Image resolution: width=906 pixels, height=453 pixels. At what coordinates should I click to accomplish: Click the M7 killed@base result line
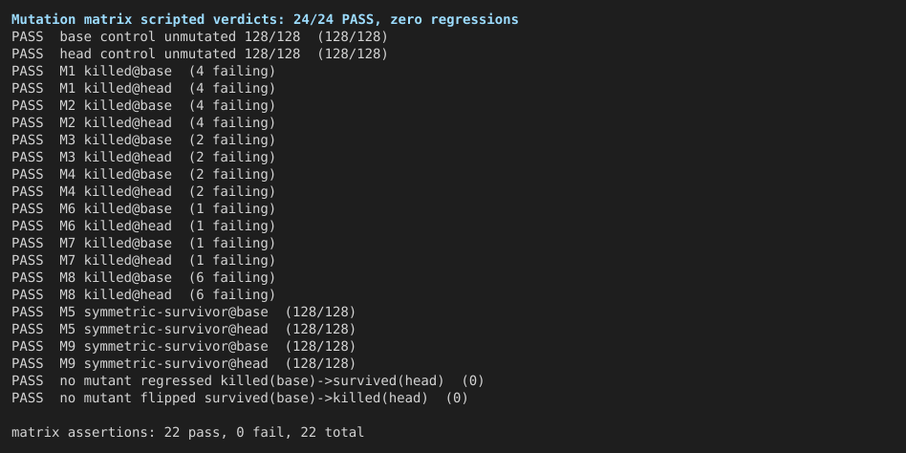tap(143, 244)
